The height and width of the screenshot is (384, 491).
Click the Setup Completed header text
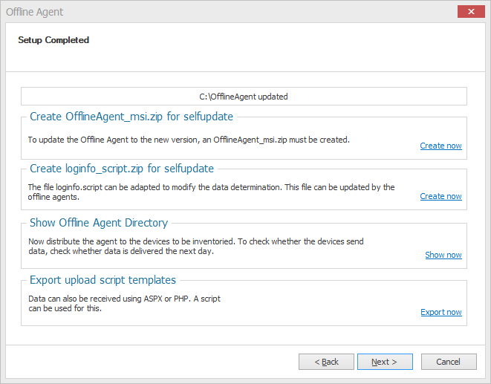pyautogui.click(x=53, y=40)
